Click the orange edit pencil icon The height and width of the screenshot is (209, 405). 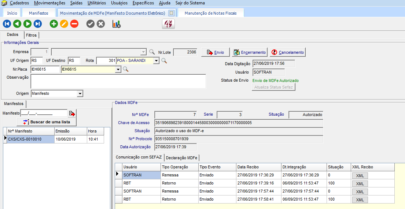click(x=64, y=24)
